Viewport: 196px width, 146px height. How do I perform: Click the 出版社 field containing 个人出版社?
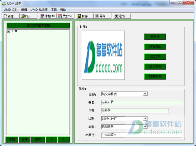[x=141, y=135]
